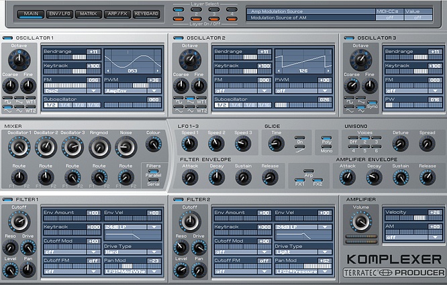Open Oscillator 3 FM source dropdown
The image size is (447, 285).
(x=413, y=91)
